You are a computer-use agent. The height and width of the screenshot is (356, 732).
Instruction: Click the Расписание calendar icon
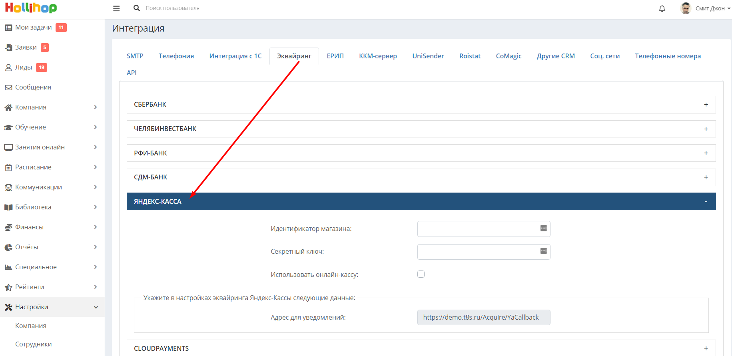click(8, 167)
